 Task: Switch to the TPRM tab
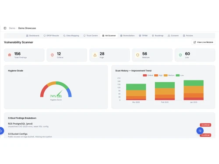(143, 35)
